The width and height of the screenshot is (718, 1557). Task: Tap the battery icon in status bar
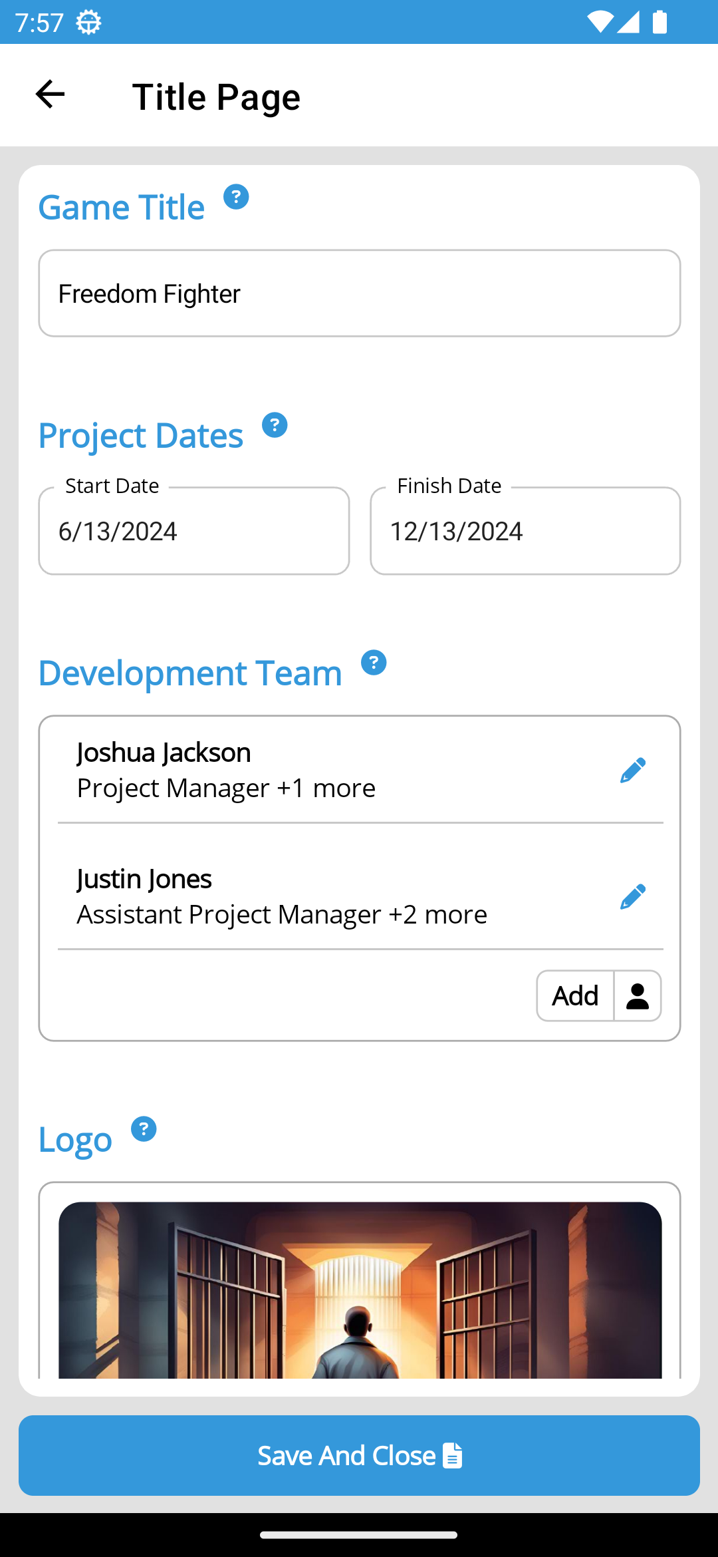(659, 22)
